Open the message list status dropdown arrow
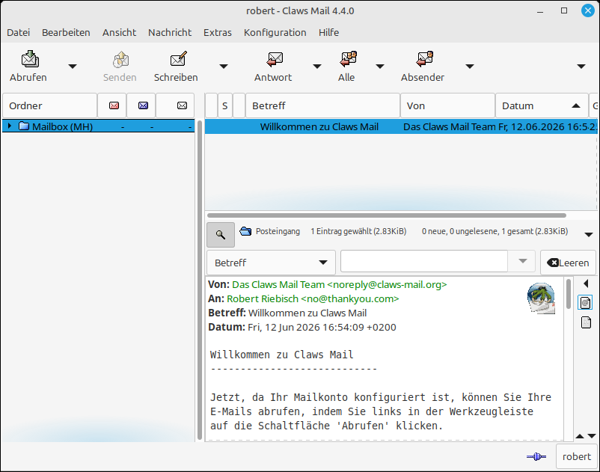The height and width of the screenshot is (472, 600). (x=589, y=234)
